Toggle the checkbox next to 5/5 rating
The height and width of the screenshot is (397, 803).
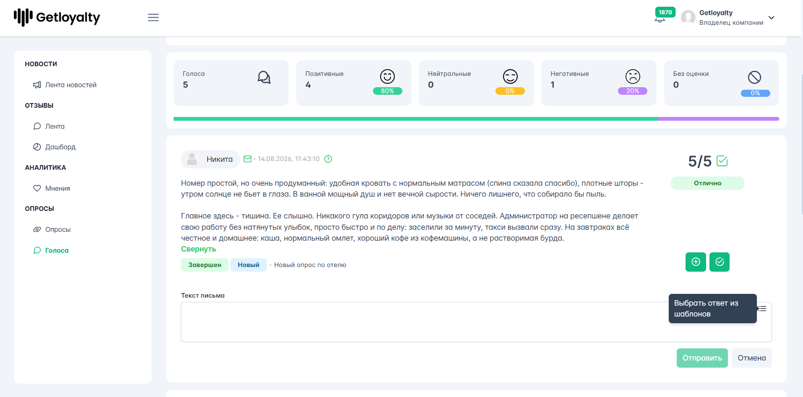click(x=722, y=161)
